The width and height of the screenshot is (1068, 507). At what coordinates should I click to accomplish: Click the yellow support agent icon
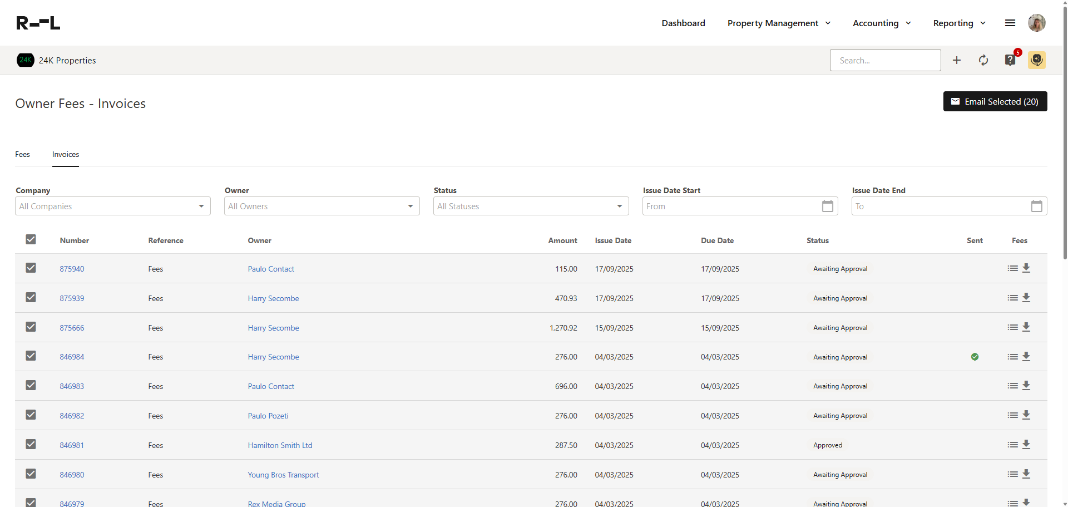pyautogui.click(x=1036, y=60)
